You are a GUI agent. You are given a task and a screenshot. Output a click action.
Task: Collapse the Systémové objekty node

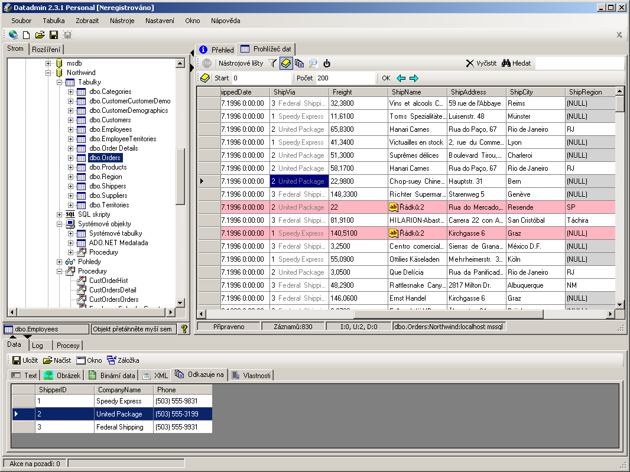click(59, 224)
